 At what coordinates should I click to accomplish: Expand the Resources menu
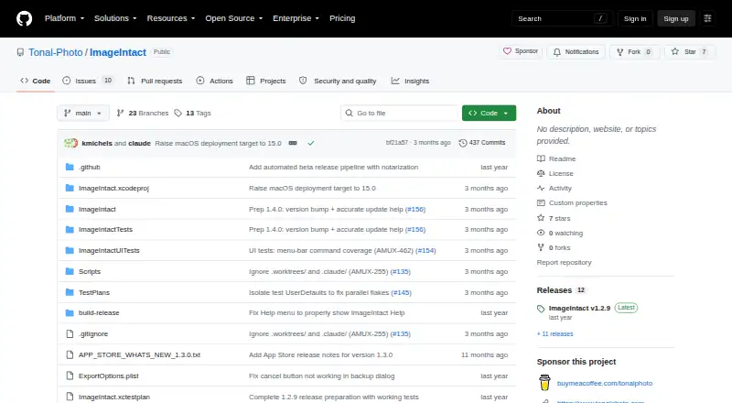171,18
